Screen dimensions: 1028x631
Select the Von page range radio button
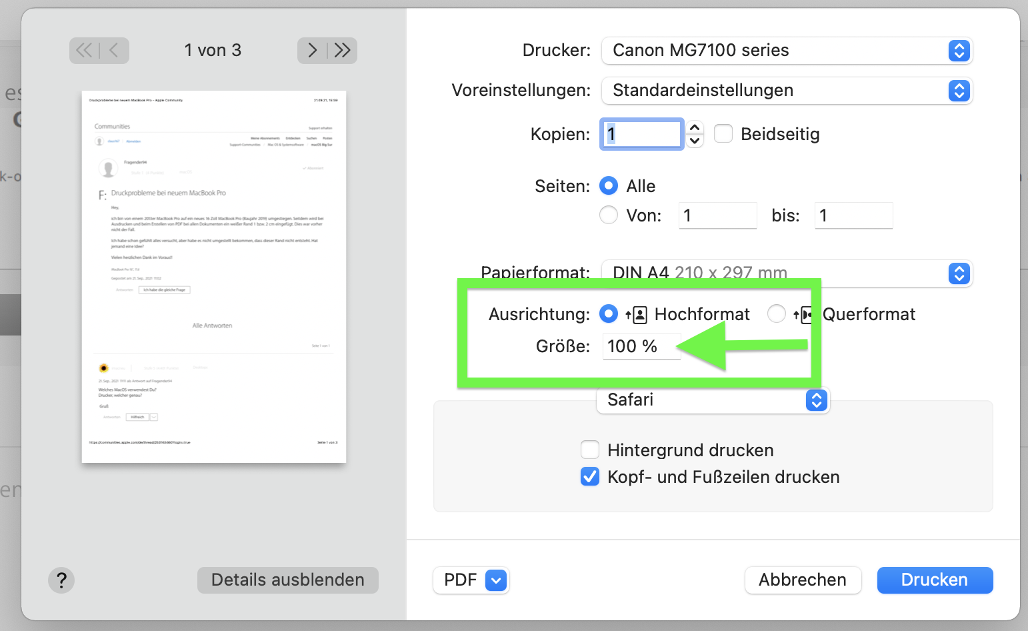coord(609,215)
